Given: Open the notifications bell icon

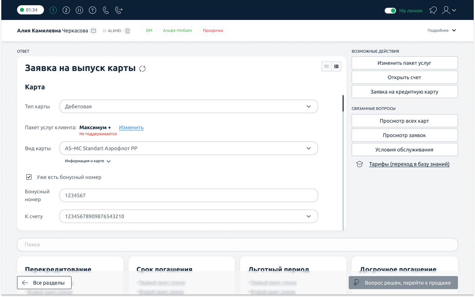Looking at the screenshot, I should click(x=433, y=10).
